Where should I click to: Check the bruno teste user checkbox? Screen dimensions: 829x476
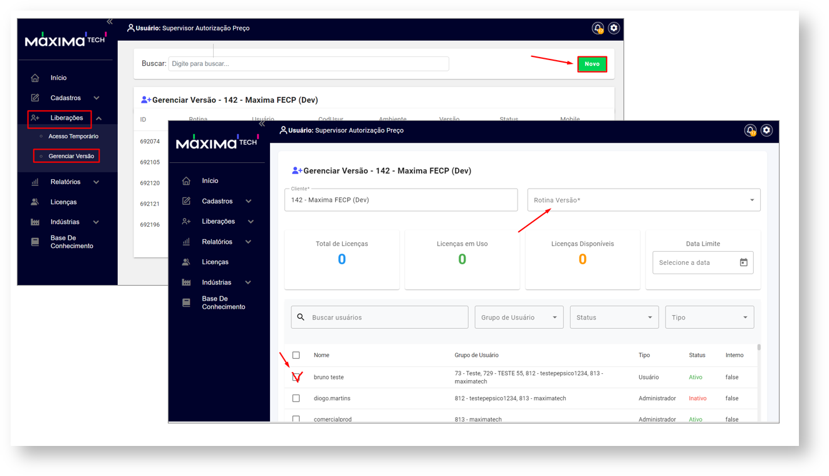296,377
